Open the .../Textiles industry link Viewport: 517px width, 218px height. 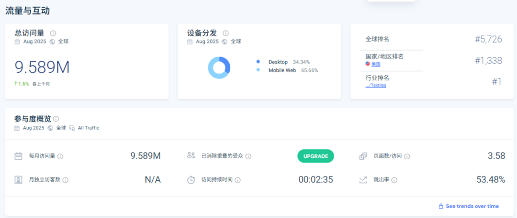coord(376,85)
